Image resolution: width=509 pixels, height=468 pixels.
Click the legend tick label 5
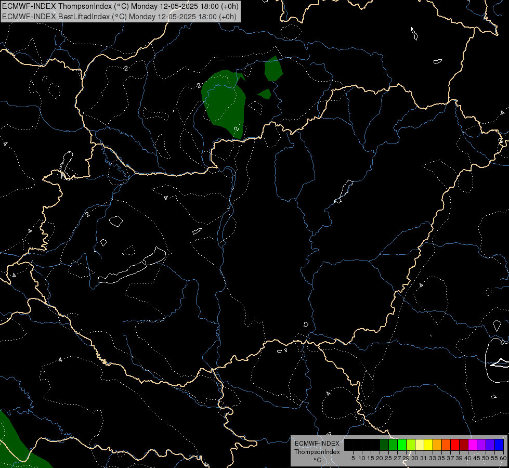pos(353,458)
